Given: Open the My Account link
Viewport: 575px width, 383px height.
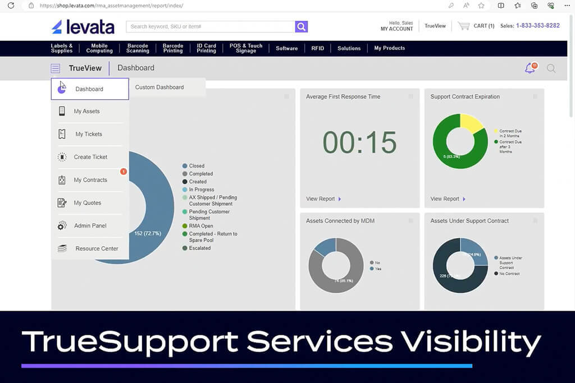Looking at the screenshot, I should tap(396, 29).
